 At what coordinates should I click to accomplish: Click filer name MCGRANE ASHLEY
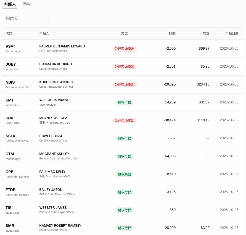54,154
